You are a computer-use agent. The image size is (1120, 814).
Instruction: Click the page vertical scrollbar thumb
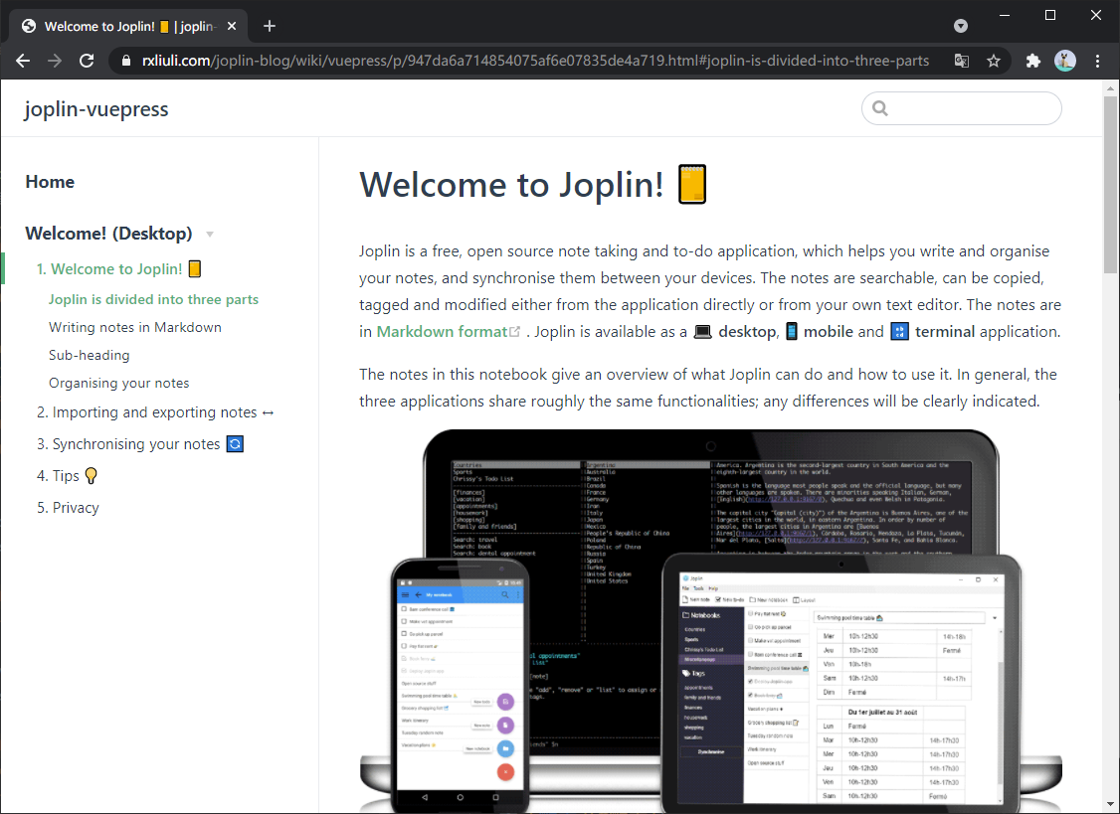click(x=1110, y=184)
